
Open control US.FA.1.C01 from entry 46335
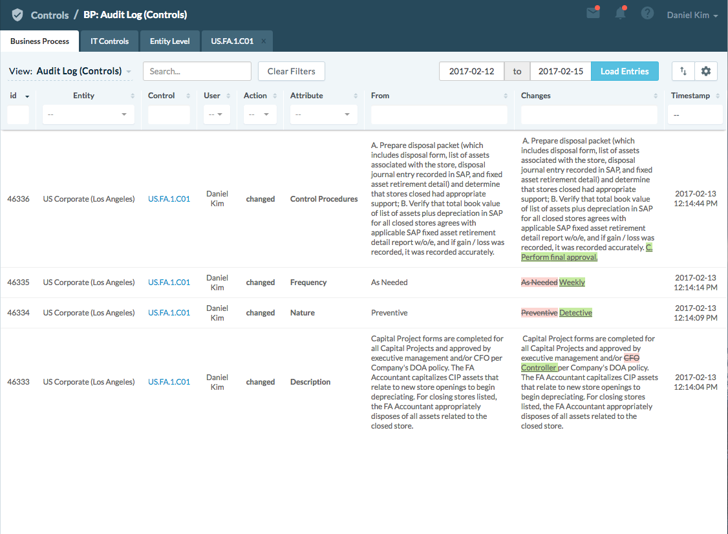pyautogui.click(x=168, y=282)
